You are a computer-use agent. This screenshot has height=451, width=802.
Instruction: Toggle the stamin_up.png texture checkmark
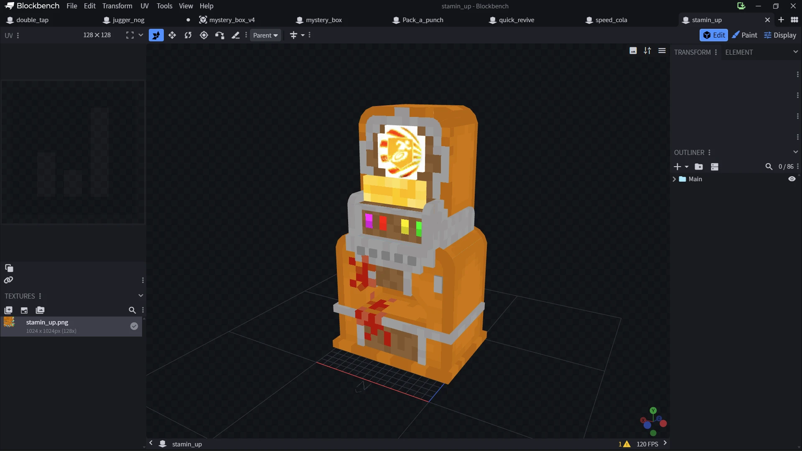134,326
